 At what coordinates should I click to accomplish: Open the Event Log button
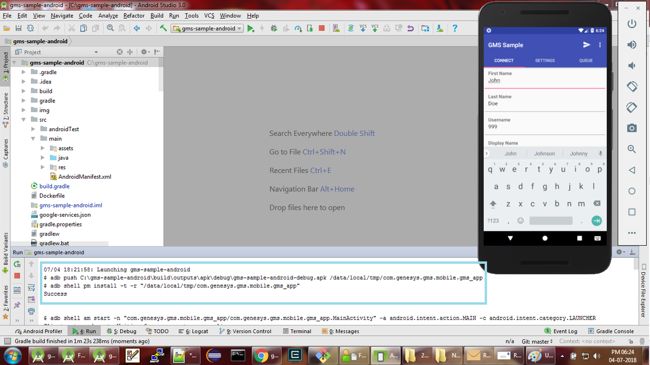561,331
